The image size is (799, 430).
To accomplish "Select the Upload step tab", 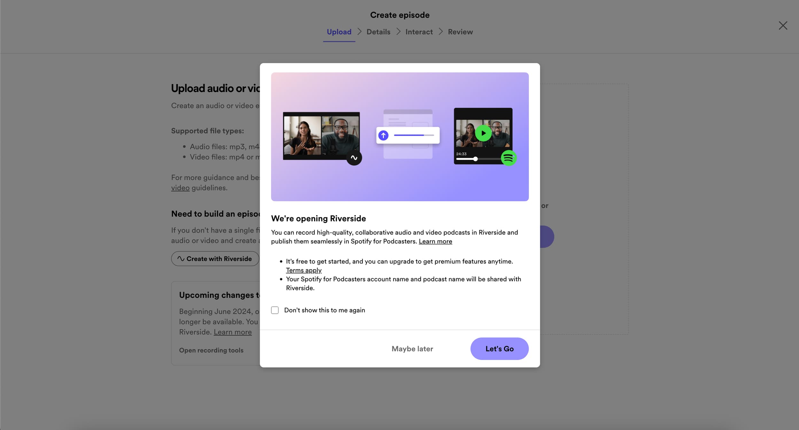I will (x=339, y=32).
